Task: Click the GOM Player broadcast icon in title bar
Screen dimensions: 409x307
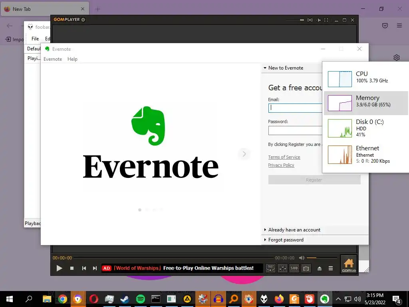Action: pyautogui.click(x=310, y=20)
